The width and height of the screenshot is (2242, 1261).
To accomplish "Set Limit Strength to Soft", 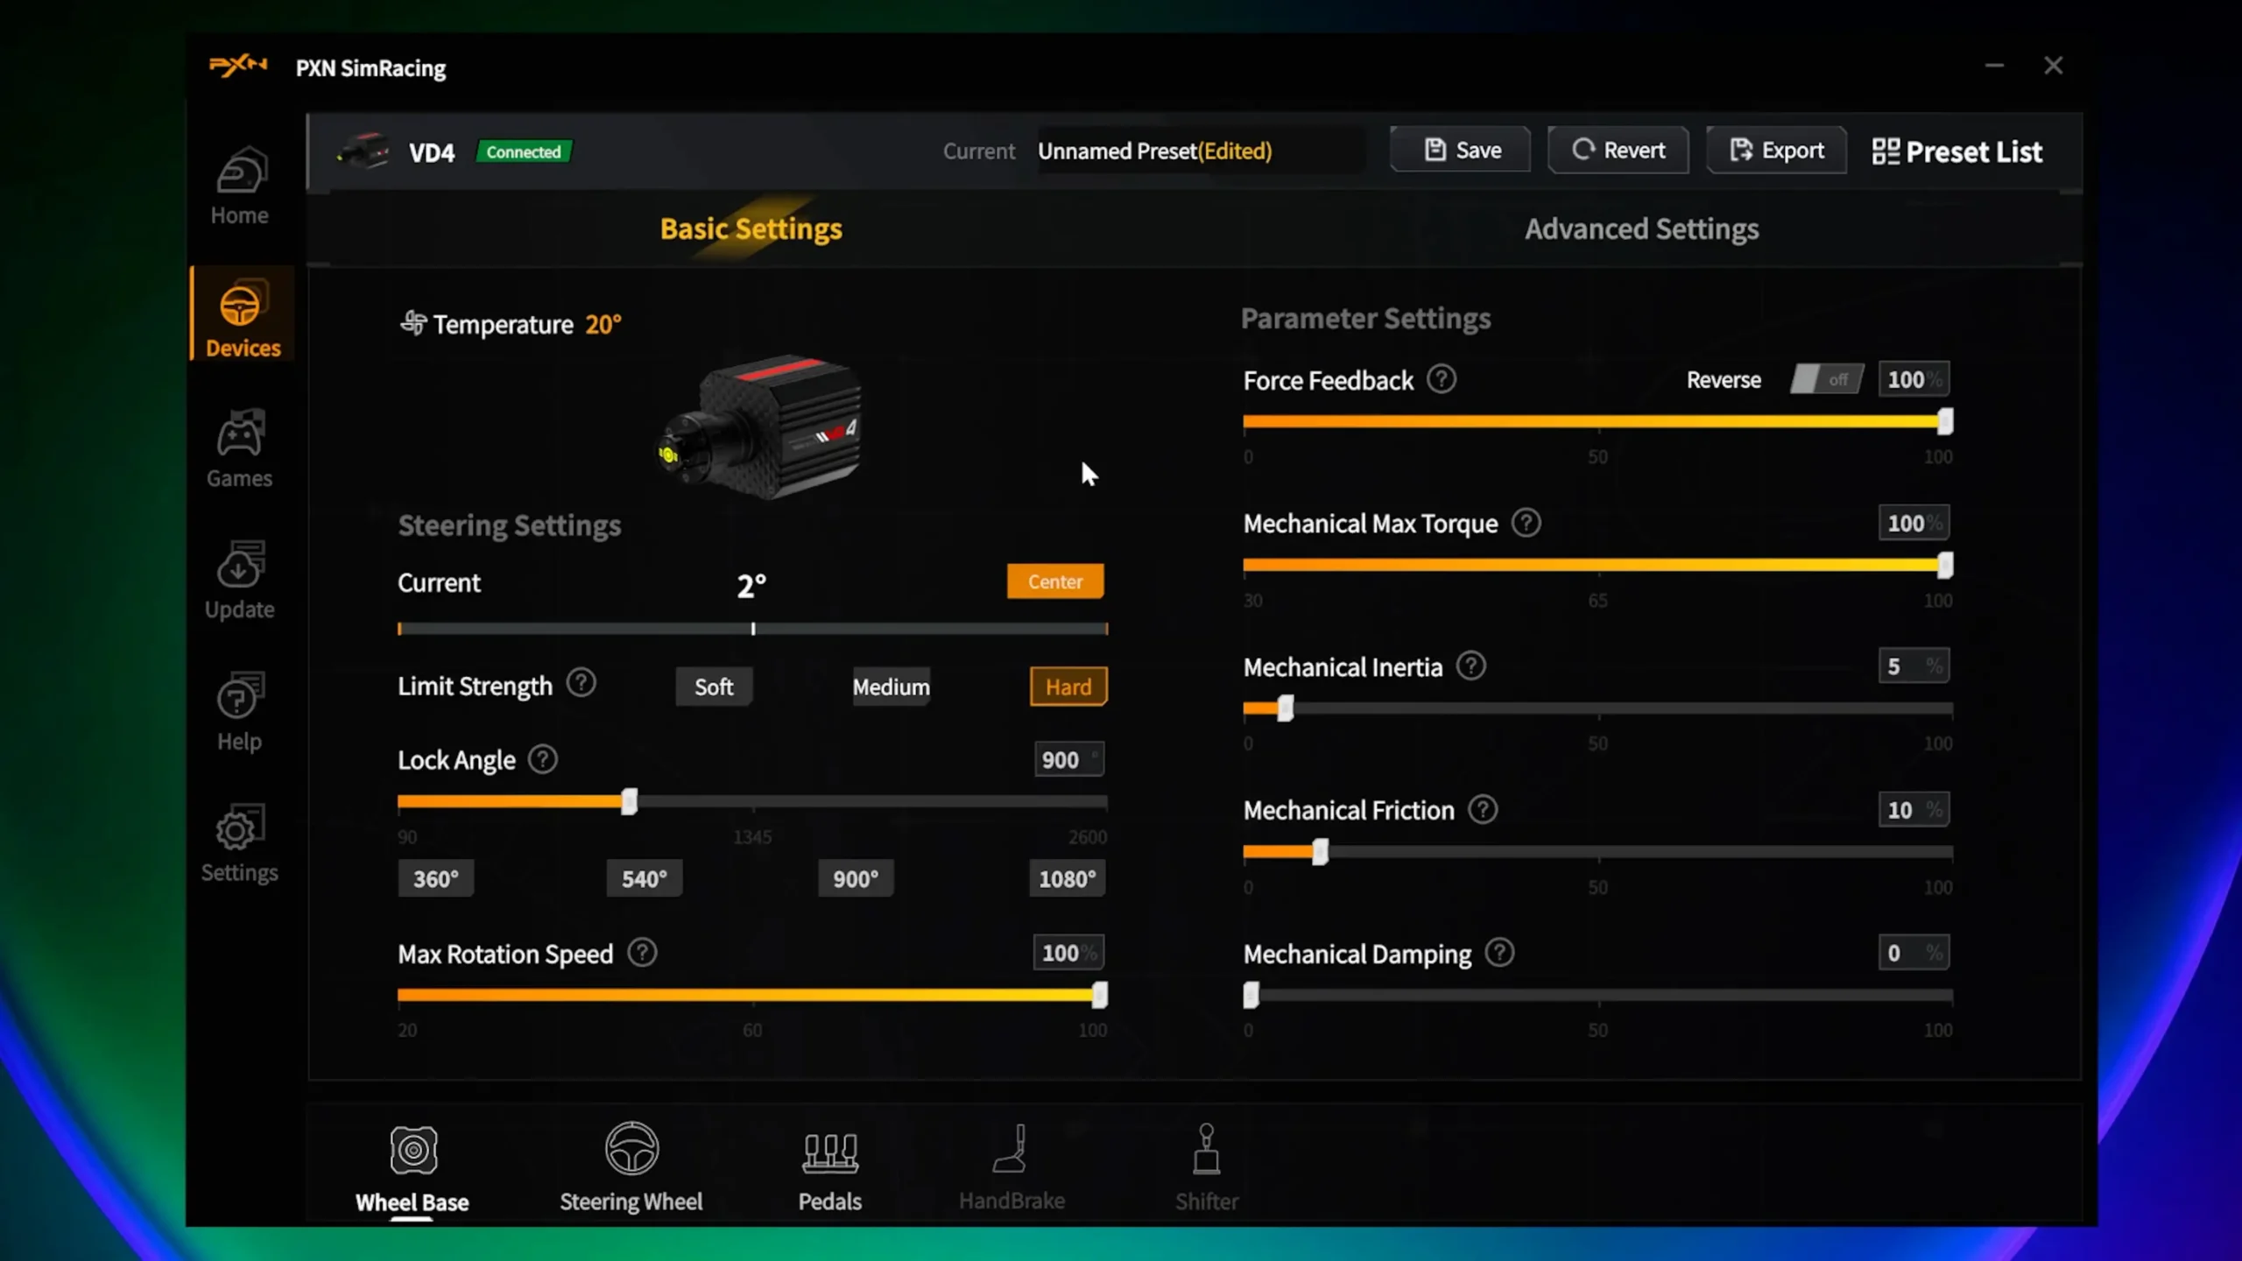I will pyautogui.click(x=714, y=687).
